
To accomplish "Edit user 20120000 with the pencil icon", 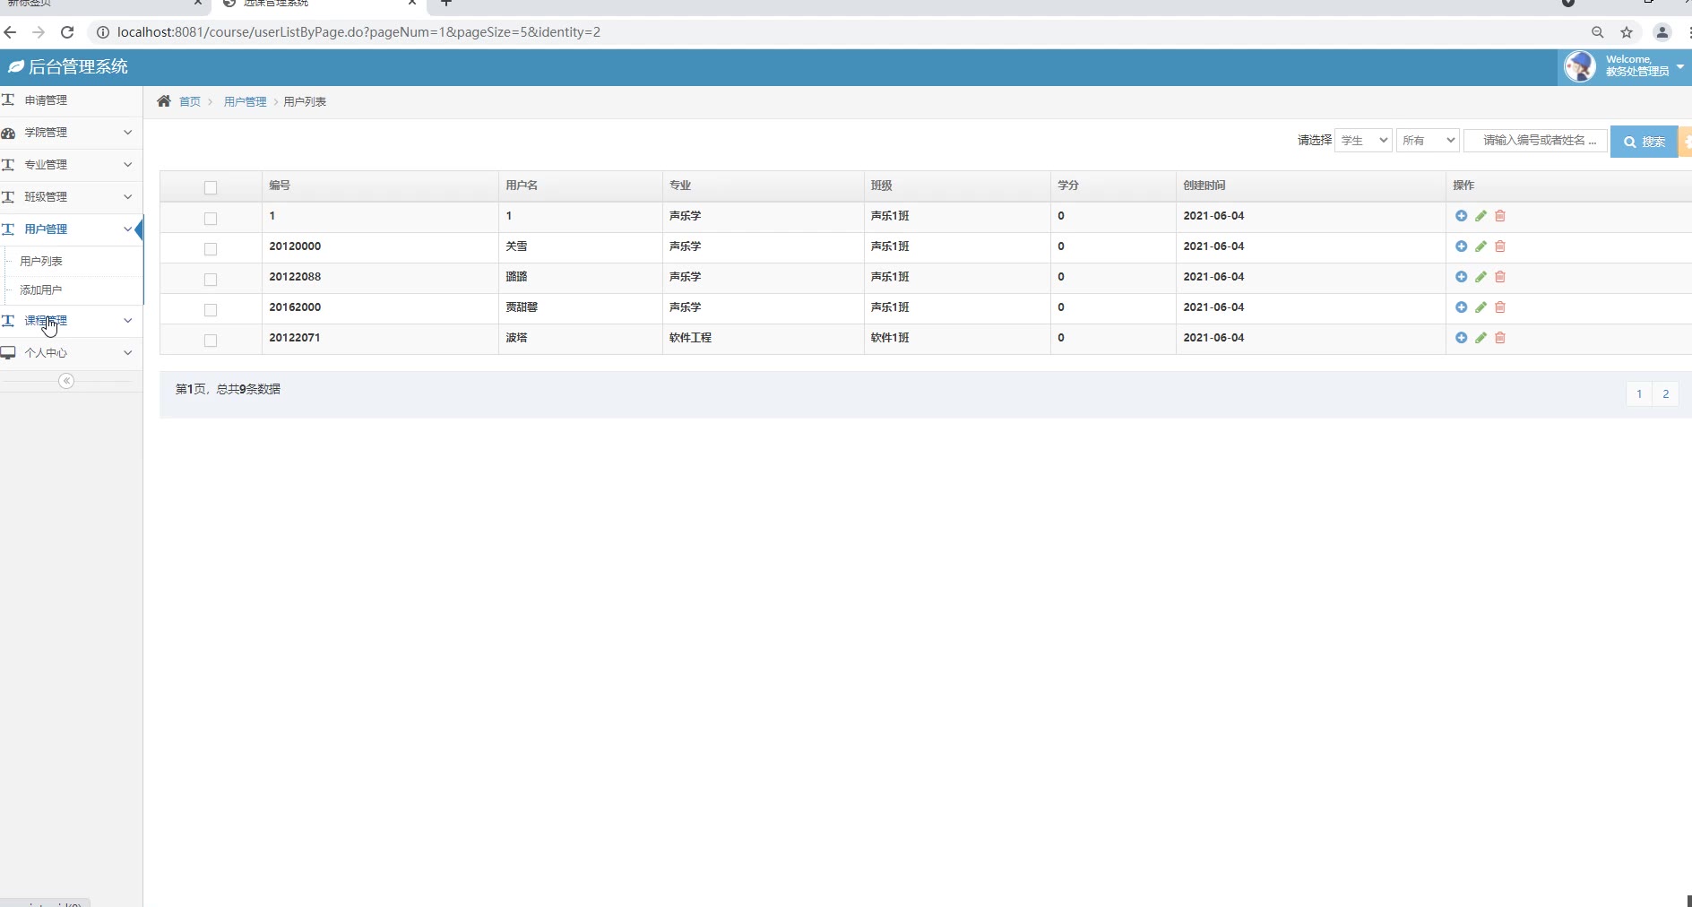I will [x=1480, y=246].
